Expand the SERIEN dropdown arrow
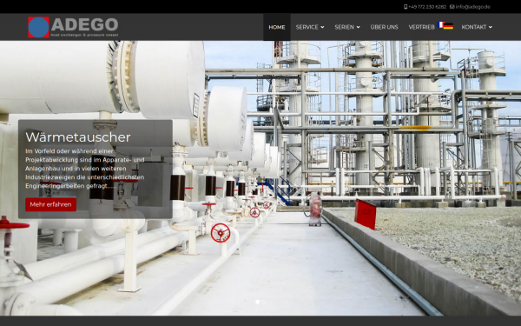521x326 pixels. (358, 27)
